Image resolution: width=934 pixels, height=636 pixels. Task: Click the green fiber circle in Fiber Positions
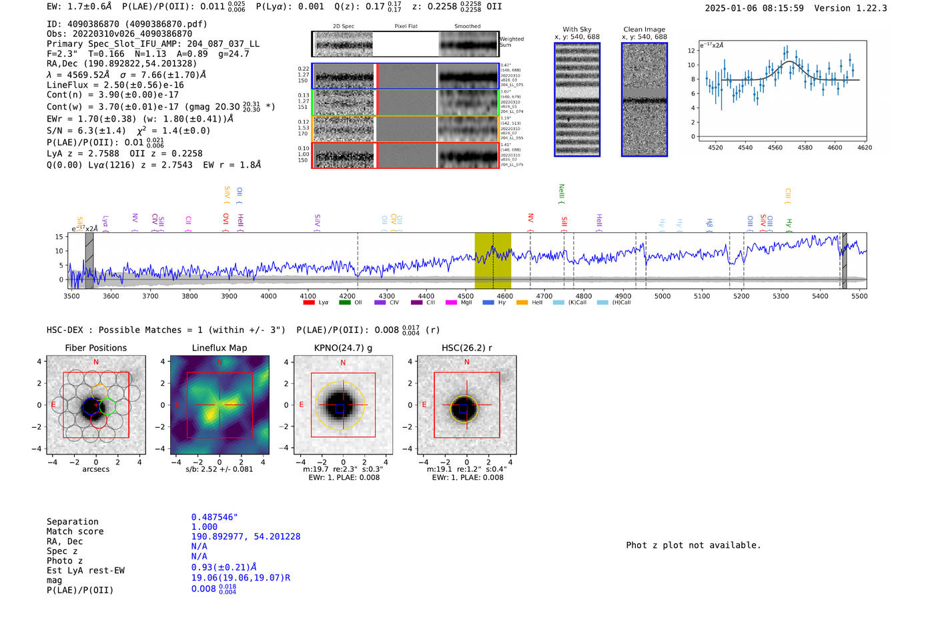[x=108, y=406]
